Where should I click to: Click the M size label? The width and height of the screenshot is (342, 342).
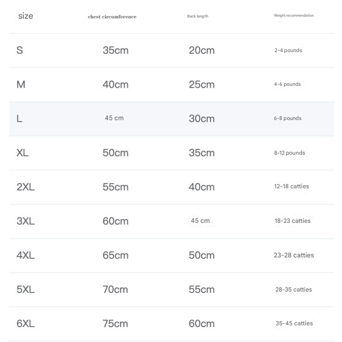point(21,85)
